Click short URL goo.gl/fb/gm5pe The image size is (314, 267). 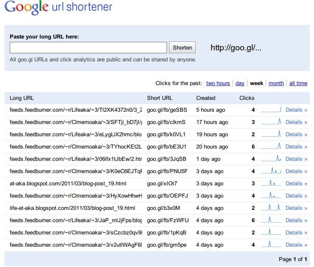(167, 245)
